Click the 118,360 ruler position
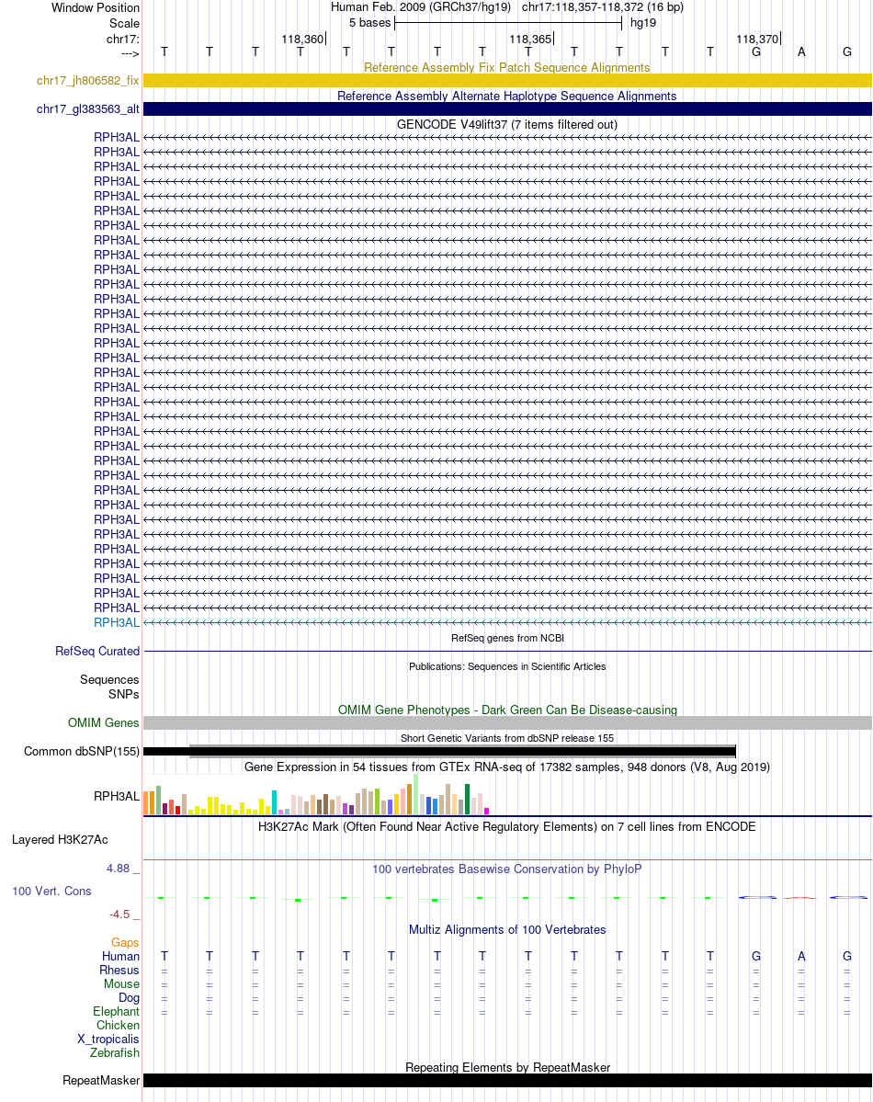The image size is (873, 1102). [x=302, y=40]
